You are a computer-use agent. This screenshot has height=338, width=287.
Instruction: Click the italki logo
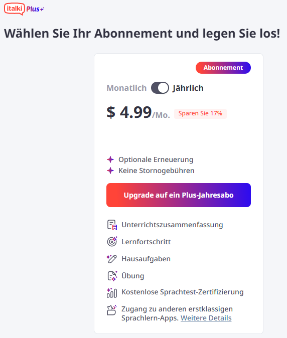click(14, 9)
